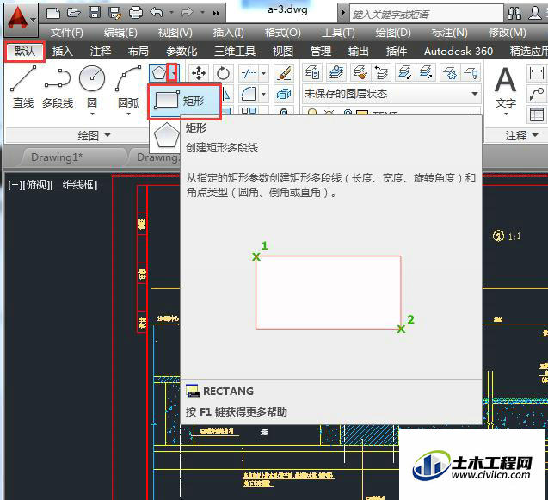This screenshot has height=500, width=548.
Task: Expand the quick access toolbar overflow chevrons
Action: tap(216, 13)
